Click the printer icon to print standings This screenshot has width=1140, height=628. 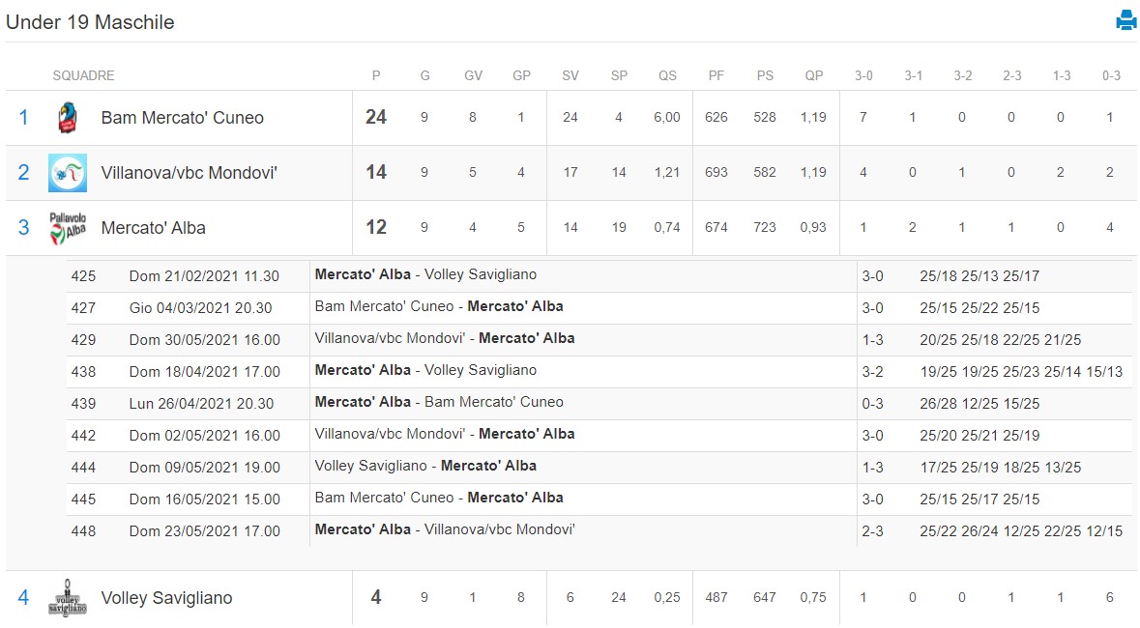pos(1126,20)
